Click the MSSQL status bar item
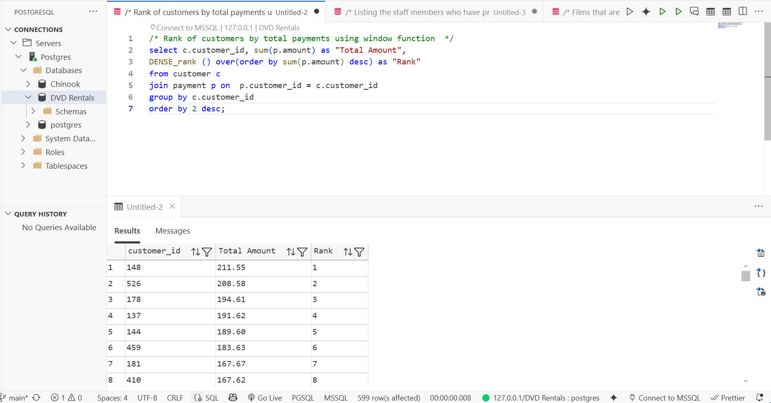The width and height of the screenshot is (771, 403). click(x=336, y=398)
